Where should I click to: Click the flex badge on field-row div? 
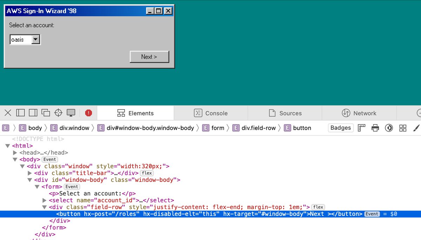click(319, 207)
